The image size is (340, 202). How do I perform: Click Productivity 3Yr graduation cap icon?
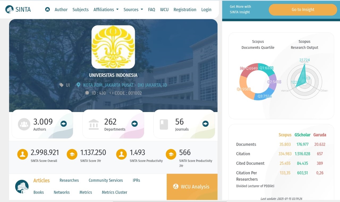coord(171,154)
